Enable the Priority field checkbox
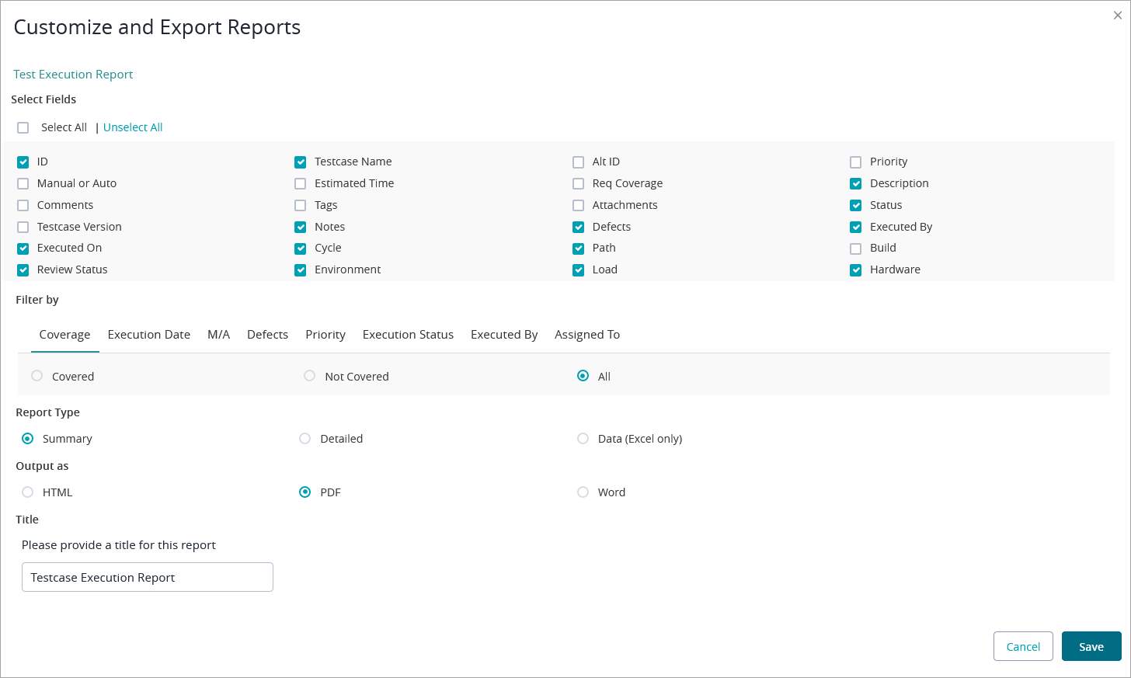The image size is (1131, 678). pyautogui.click(x=855, y=162)
